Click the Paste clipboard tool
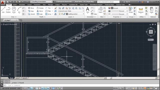 (x=151, y=10)
